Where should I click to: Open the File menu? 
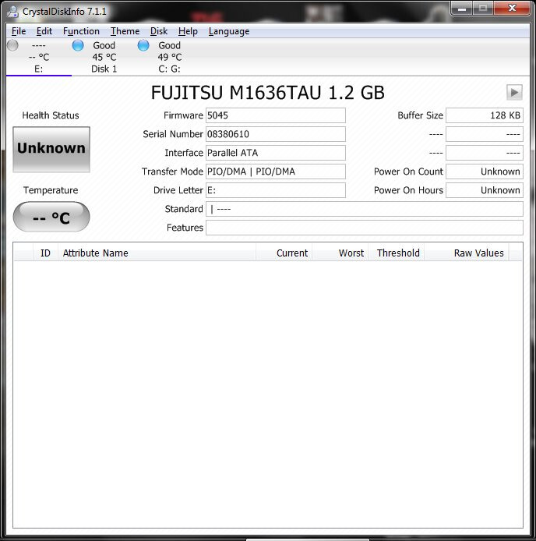click(19, 31)
